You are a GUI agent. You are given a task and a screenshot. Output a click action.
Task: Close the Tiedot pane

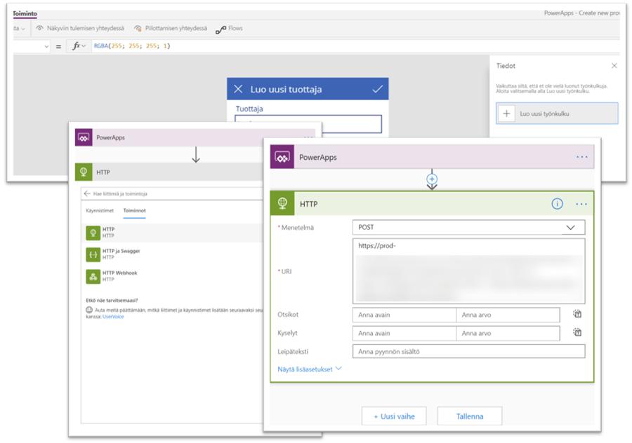(614, 66)
